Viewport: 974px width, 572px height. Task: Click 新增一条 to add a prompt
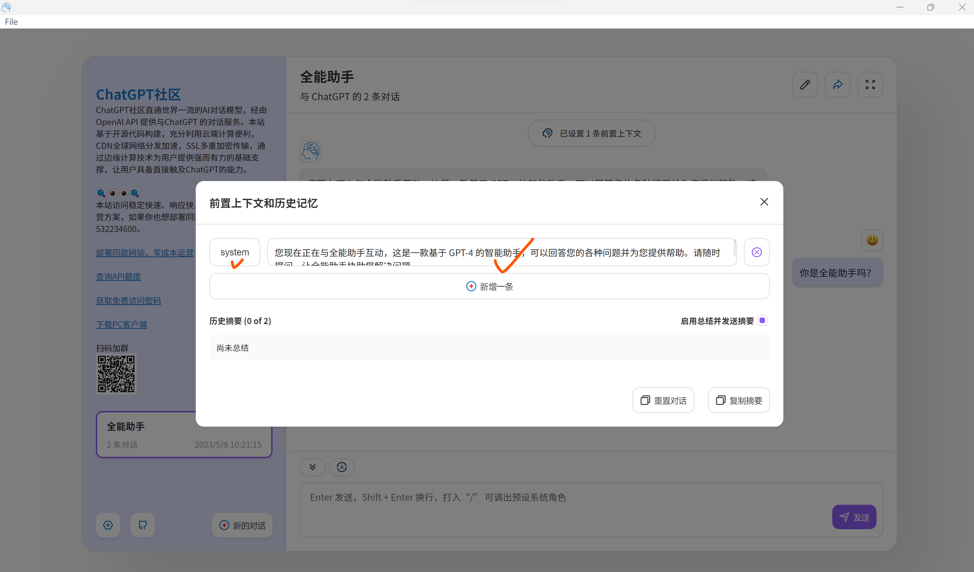pyautogui.click(x=489, y=286)
